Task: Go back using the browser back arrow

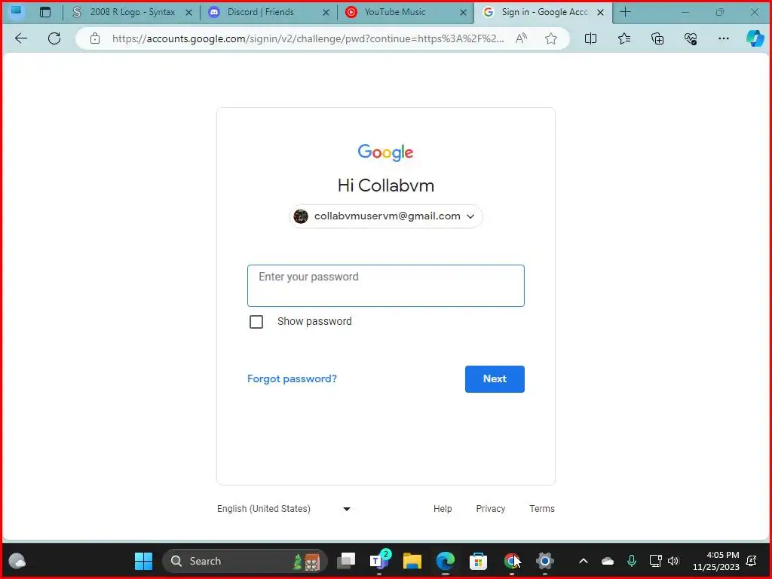Action: pos(20,38)
